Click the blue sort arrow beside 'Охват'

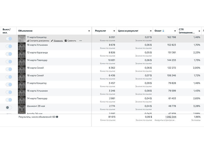pyautogui.click(x=163, y=31)
